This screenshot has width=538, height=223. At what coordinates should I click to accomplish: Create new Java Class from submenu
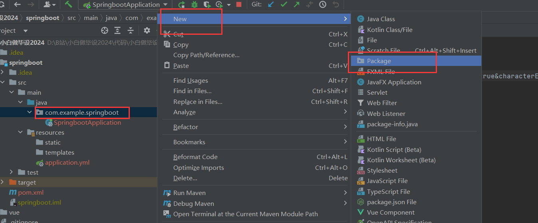tap(416, 19)
